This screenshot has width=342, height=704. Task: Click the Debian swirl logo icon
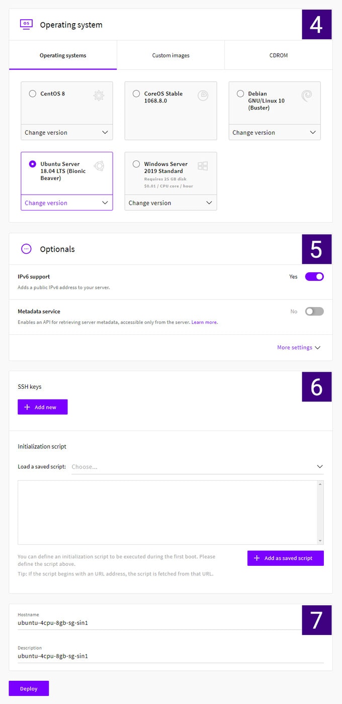click(x=307, y=95)
